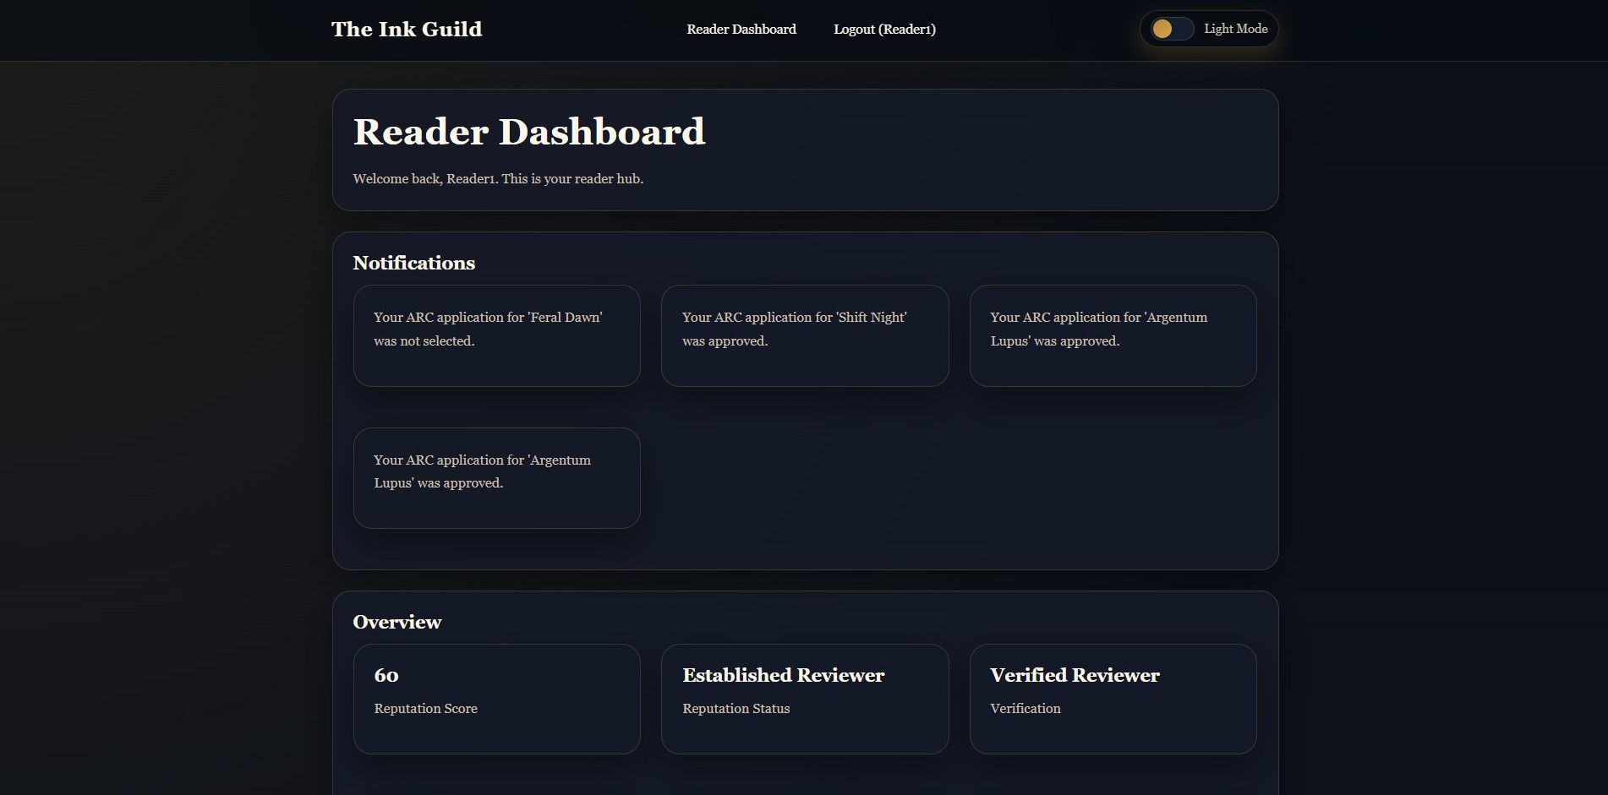1608x795 pixels.
Task: Click the Verification label text
Action: pyautogui.click(x=1025, y=709)
